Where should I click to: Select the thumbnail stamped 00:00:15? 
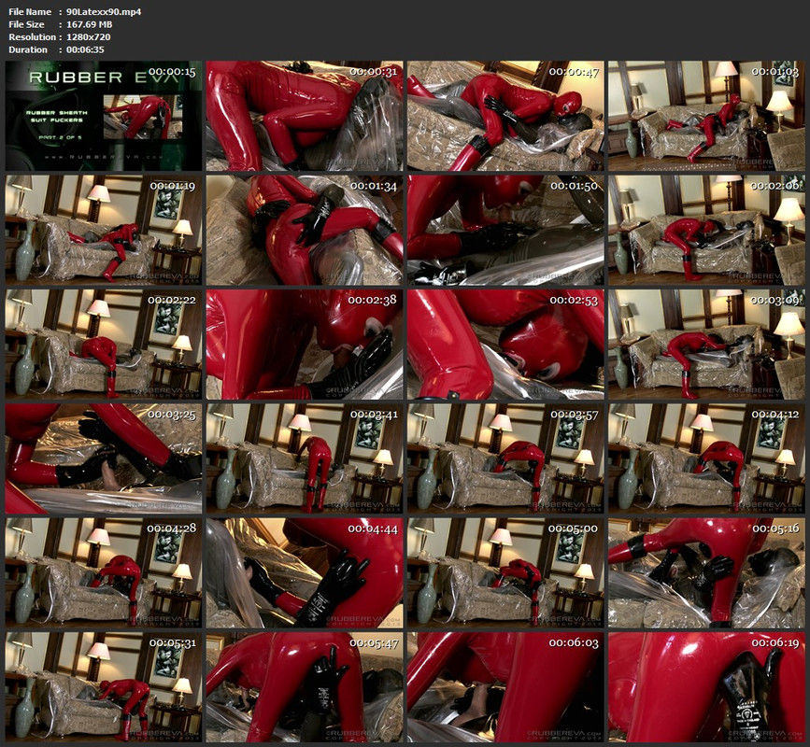coord(104,116)
